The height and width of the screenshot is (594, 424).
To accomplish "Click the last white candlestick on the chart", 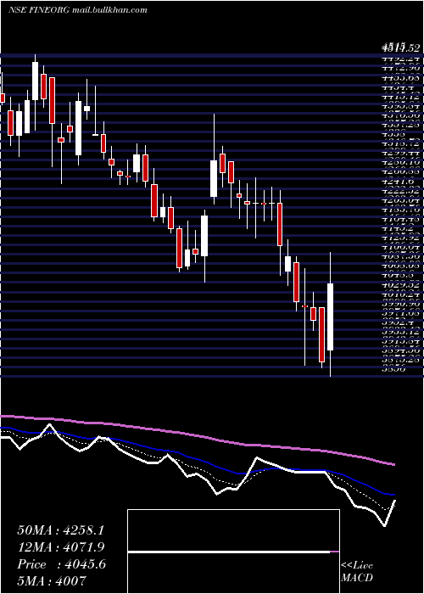I will coord(330,317).
